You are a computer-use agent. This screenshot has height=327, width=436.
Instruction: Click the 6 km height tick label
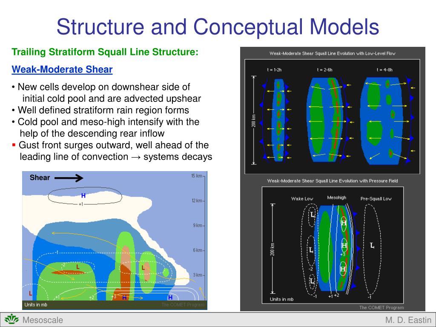click(198, 250)
